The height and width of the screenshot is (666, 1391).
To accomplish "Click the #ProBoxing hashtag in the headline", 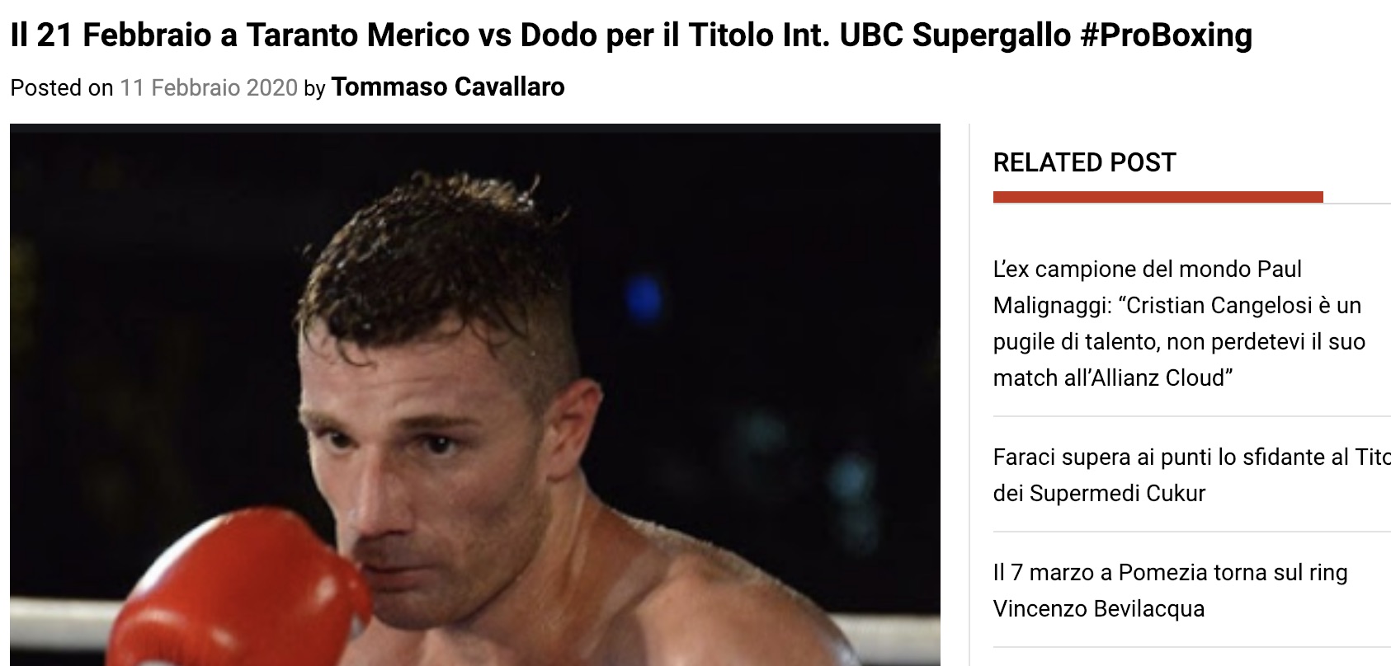I will pos(1165,35).
